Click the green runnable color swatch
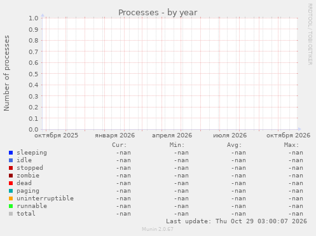 [11, 206]
